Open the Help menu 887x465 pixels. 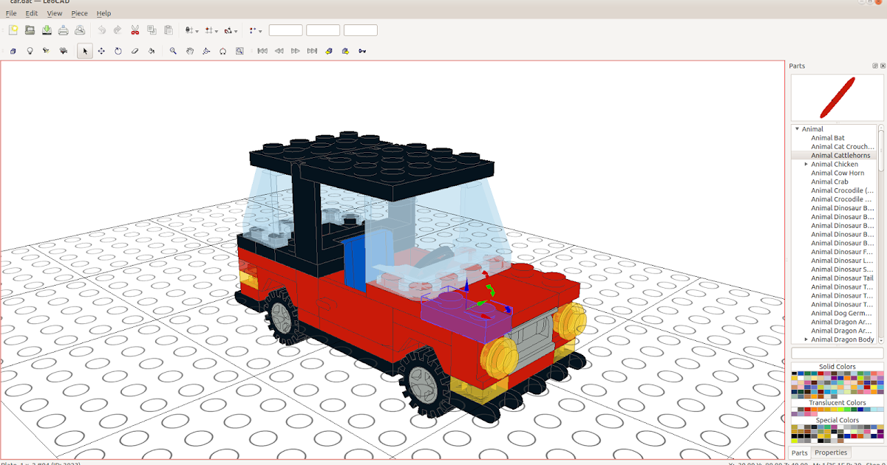[x=103, y=13]
